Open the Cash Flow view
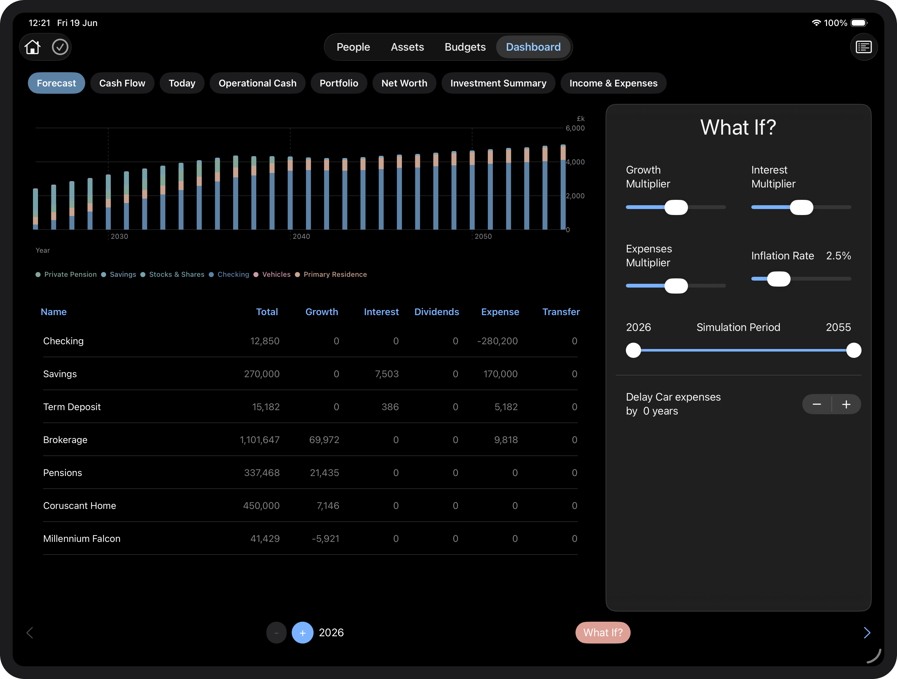Viewport: 897px width, 679px height. [x=122, y=83]
